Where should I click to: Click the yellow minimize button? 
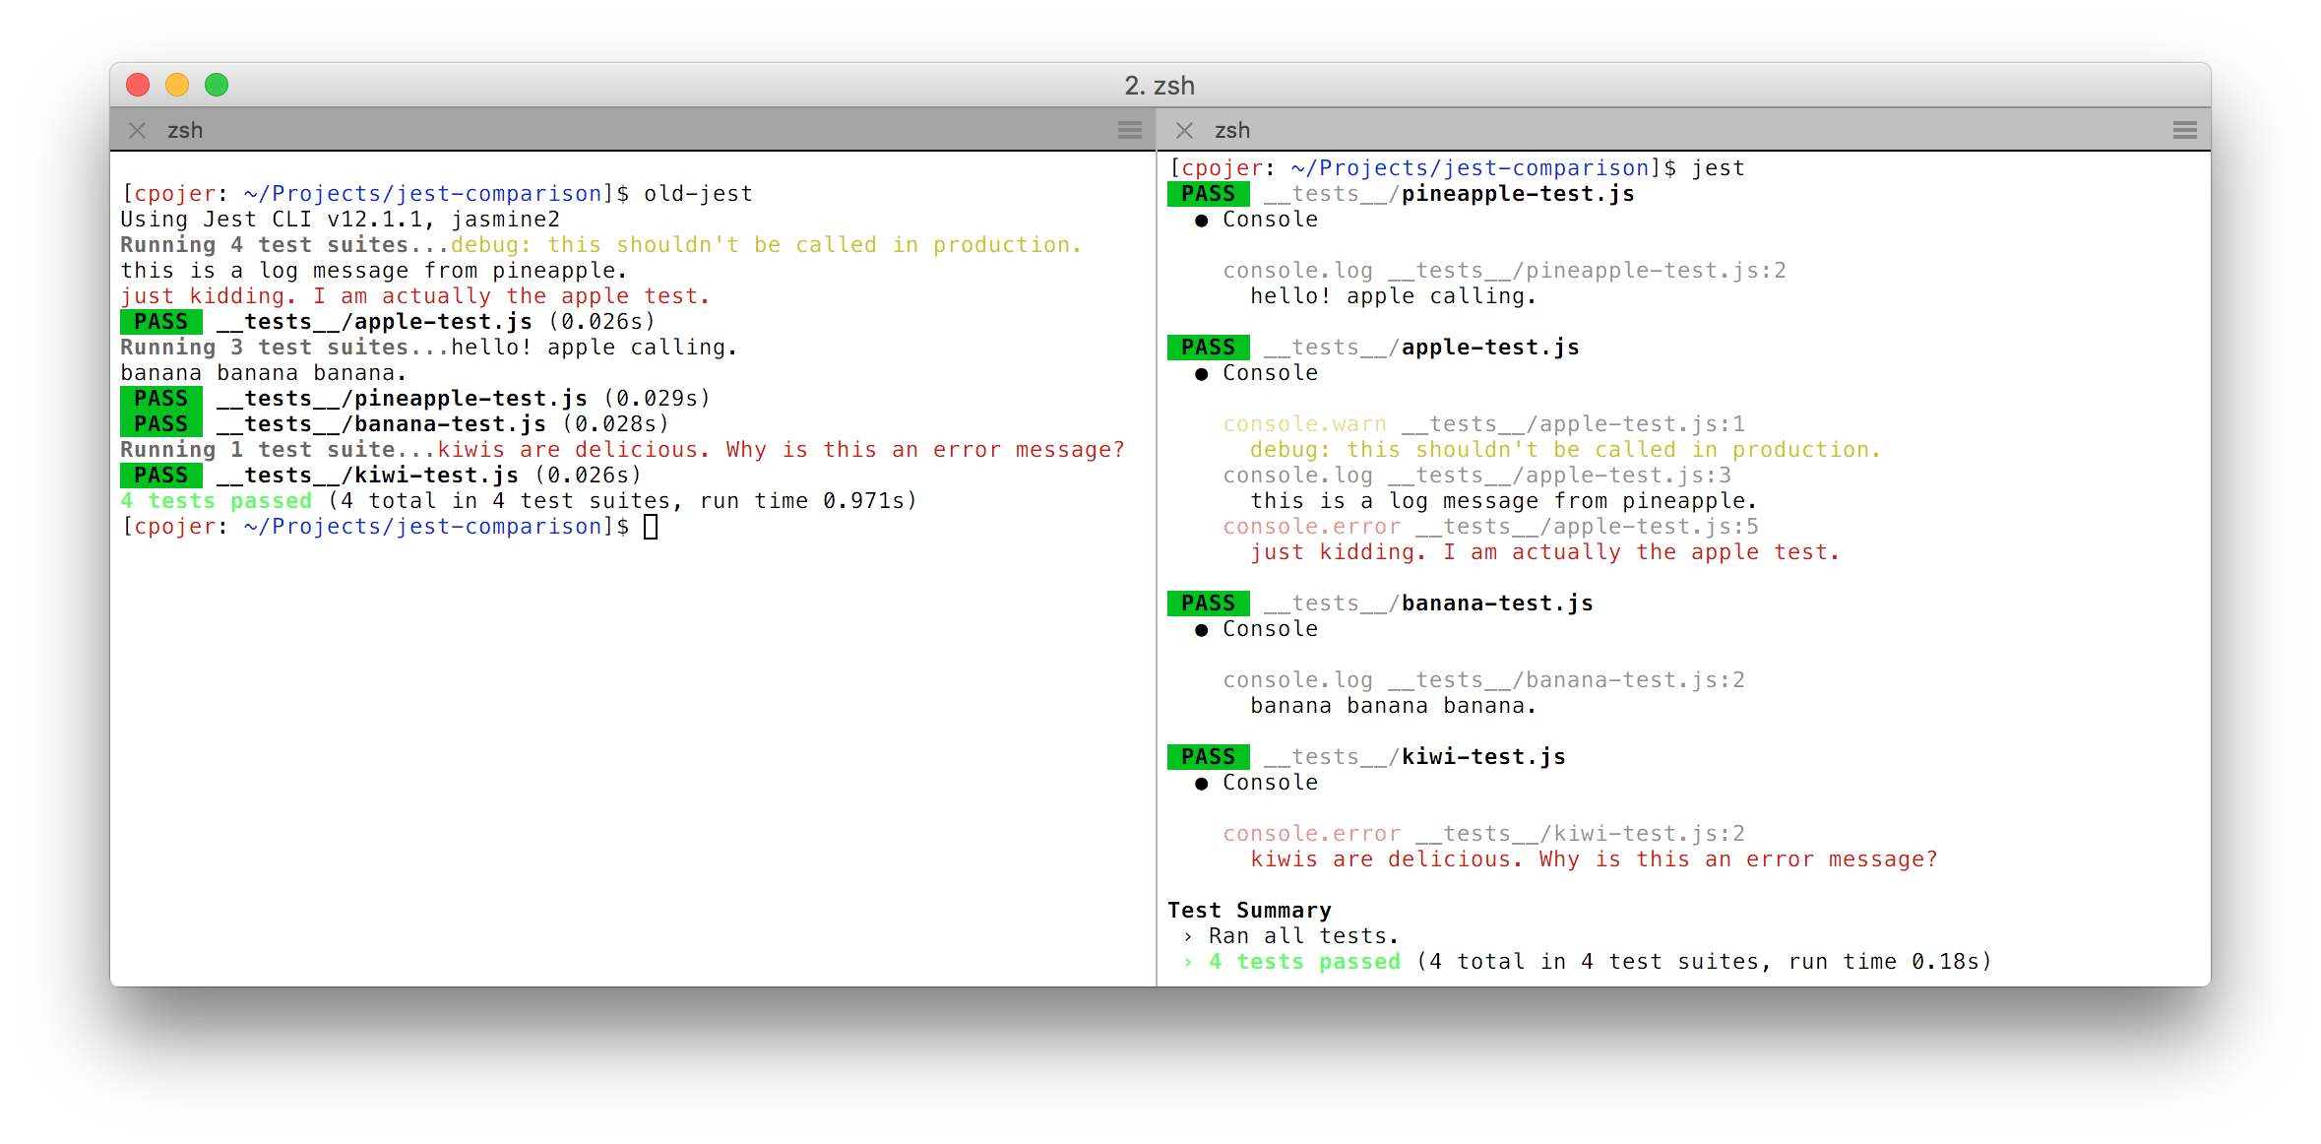click(x=177, y=86)
